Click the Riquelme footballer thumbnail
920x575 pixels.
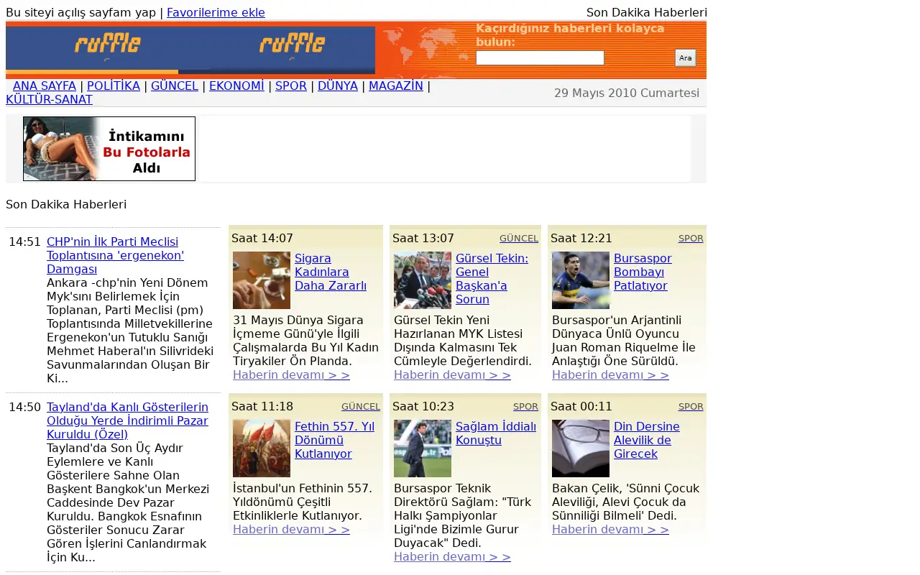coord(581,280)
